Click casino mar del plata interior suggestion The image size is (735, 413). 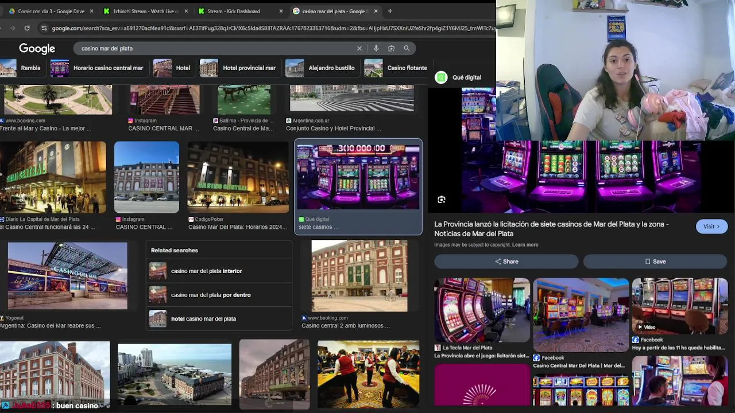tap(219, 271)
